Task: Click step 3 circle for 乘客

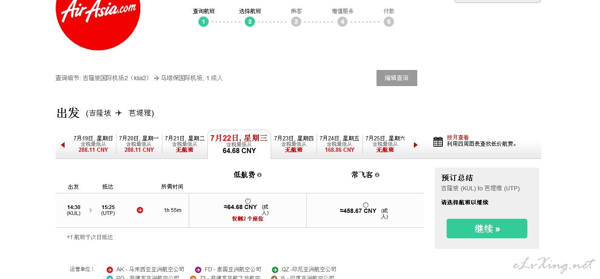Action: pos(296,22)
